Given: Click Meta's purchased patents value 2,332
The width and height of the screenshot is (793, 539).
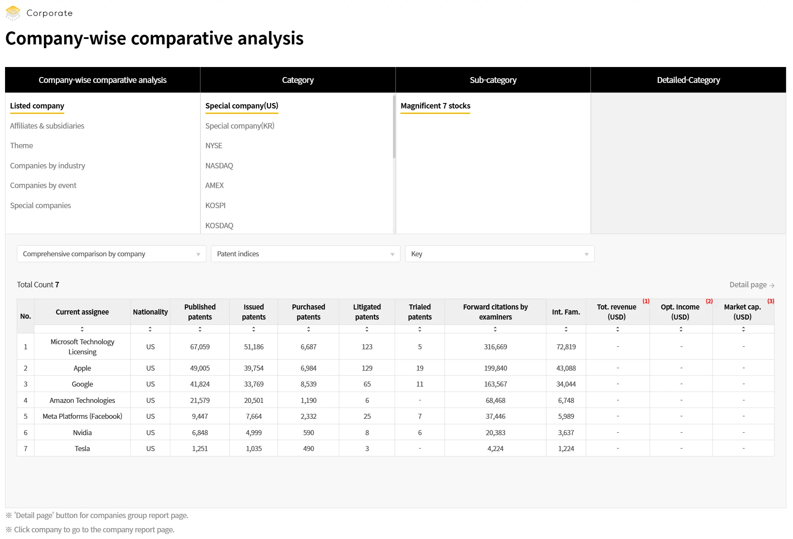Looking at the screenshot, I should tap(309, 416).
